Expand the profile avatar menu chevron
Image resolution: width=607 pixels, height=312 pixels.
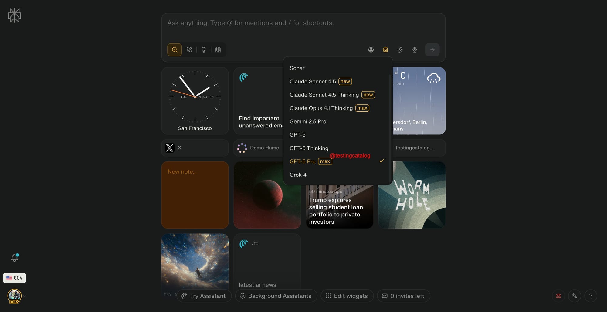(24, 296)
